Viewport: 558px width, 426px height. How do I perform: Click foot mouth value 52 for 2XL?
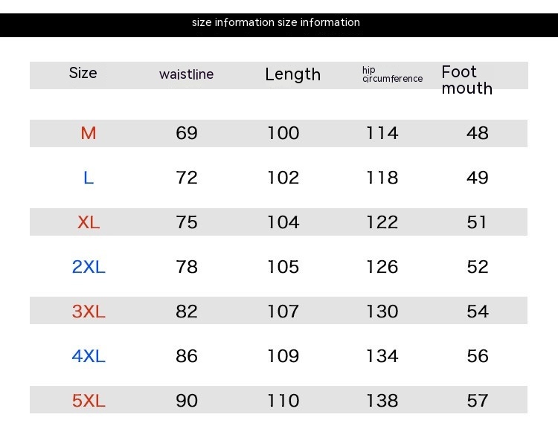coord(477,267)
